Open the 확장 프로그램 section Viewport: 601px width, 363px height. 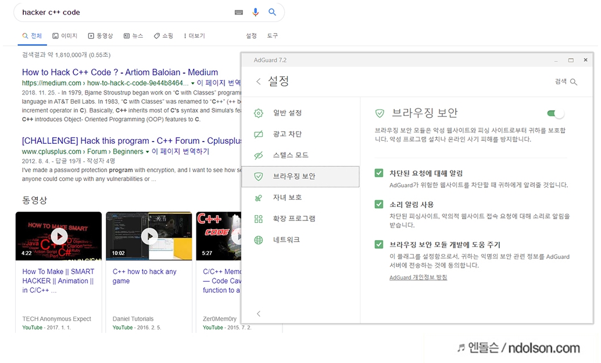coord(300,219)
